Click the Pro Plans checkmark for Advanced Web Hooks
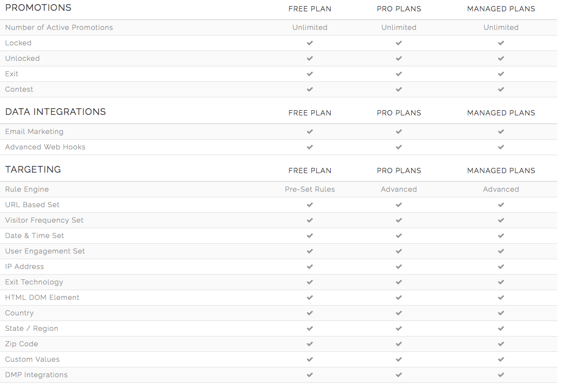Screen dimensions: 564x387 [x=399, y=147]
